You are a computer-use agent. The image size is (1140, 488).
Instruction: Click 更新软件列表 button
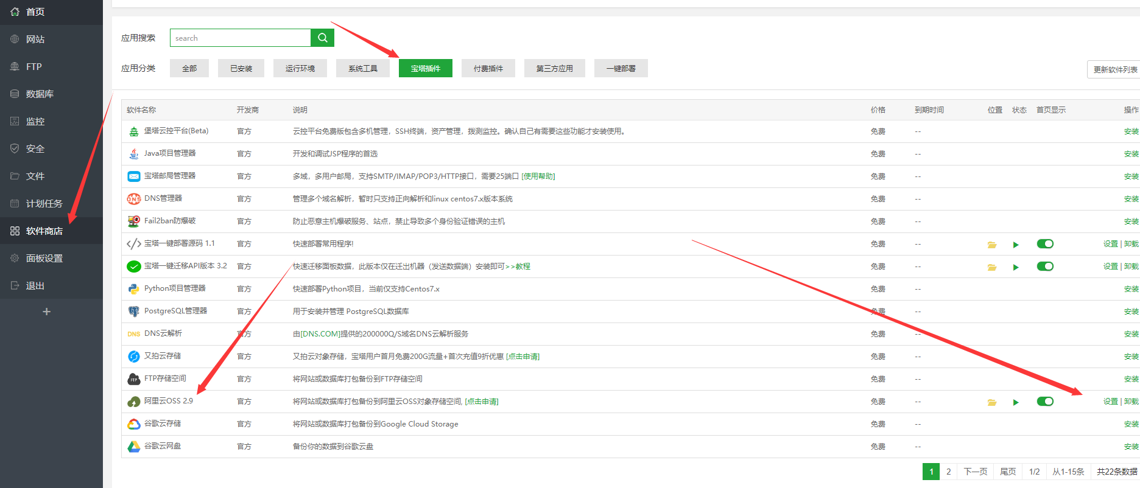[x=1114, y=69]
